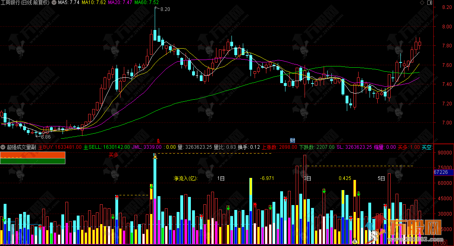The width and height of the screenshot is (454, 246).
Task: Select the 工商银行(日线 前复权) chart title
Action: tap(25, 2)
